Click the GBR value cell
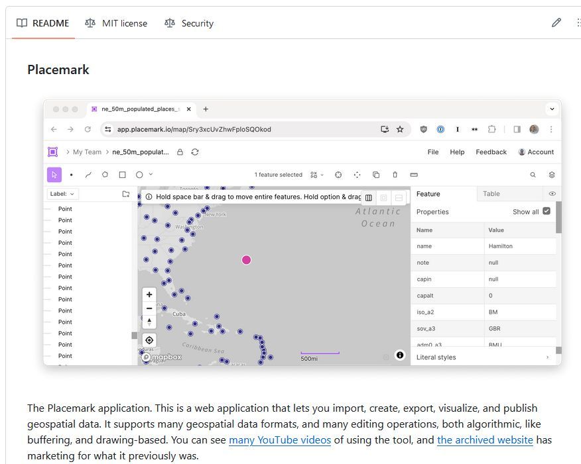This screenshot has height=464, width=581. 520,328
